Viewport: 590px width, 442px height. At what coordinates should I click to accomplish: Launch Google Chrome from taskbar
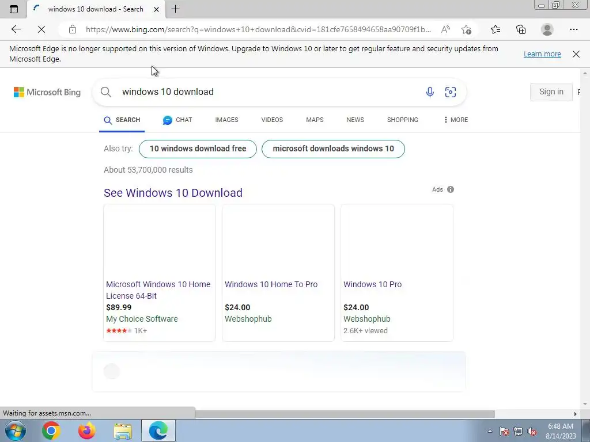point(51,430)
